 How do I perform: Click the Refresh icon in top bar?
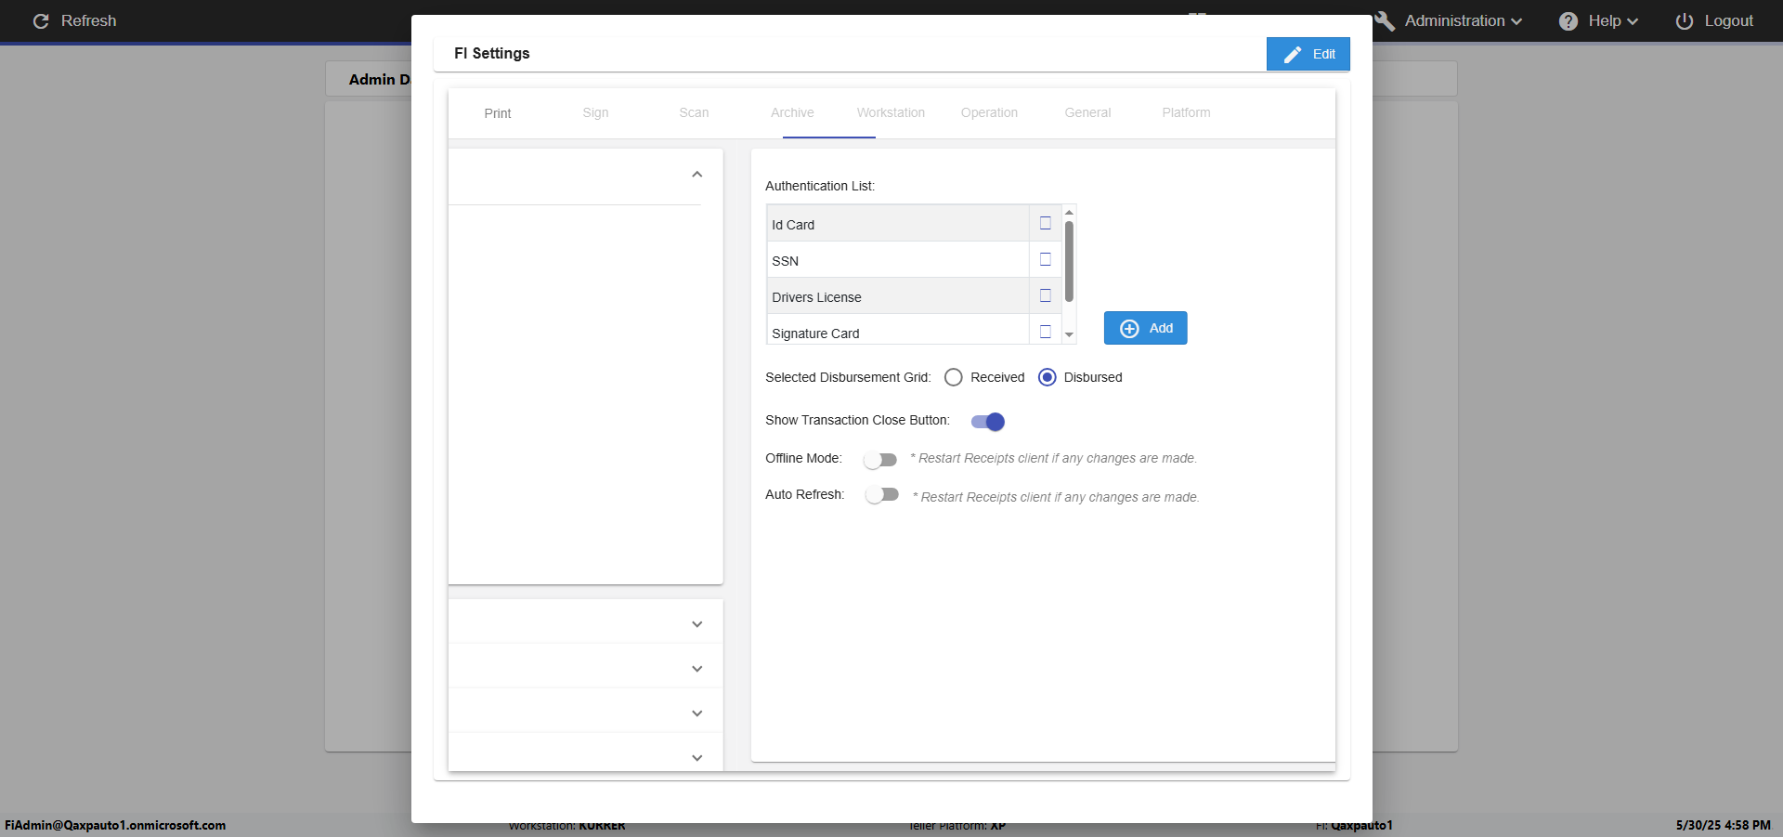[41, 21]
